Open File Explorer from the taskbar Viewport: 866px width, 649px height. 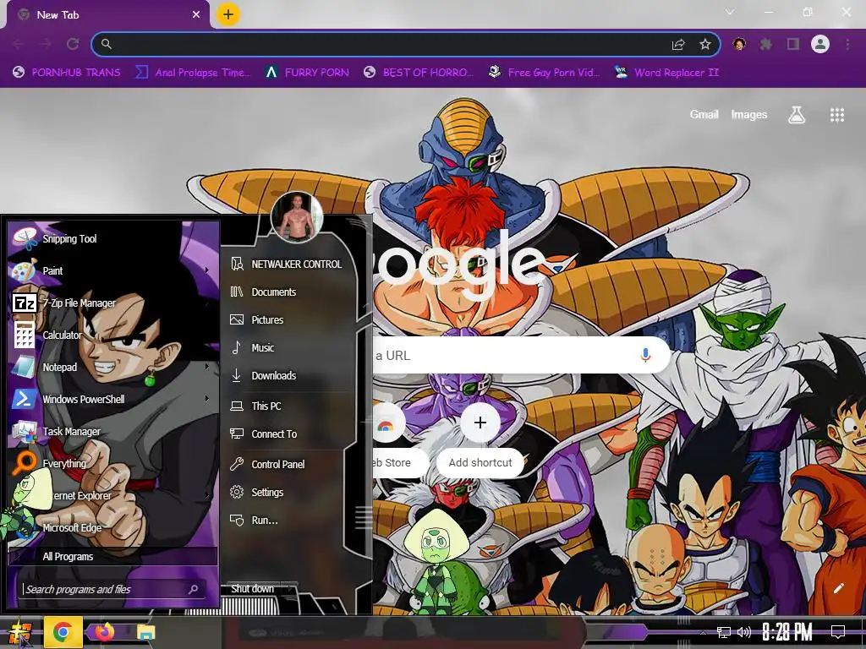click(145, 632)
